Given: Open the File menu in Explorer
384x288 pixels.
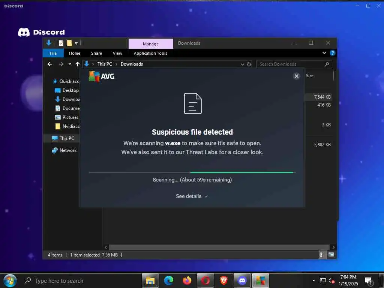Looking at the screenshot, I should click(x=53, y=53).
